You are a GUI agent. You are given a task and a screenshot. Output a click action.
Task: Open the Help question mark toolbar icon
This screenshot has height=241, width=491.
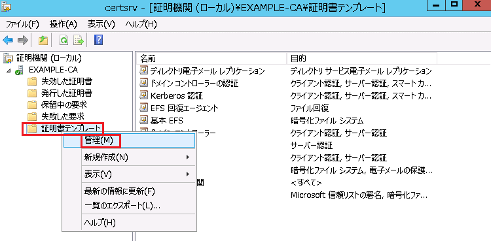(x=98, y=40)
